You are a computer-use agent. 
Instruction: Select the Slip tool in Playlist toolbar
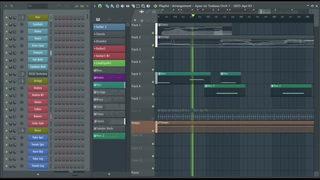tap(128, 6)
